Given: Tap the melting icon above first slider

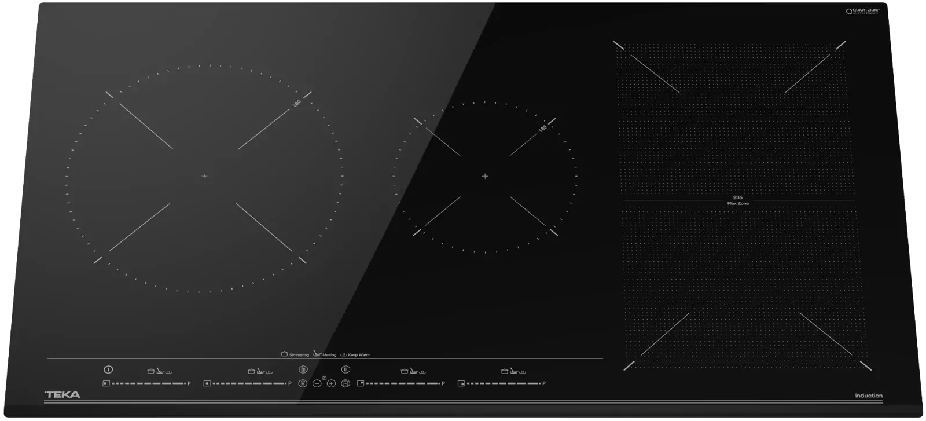Looking at the screenshot, I should 160,371.
